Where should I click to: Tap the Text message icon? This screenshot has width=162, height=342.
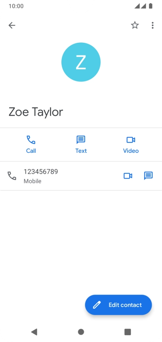(x=81, y=140)
